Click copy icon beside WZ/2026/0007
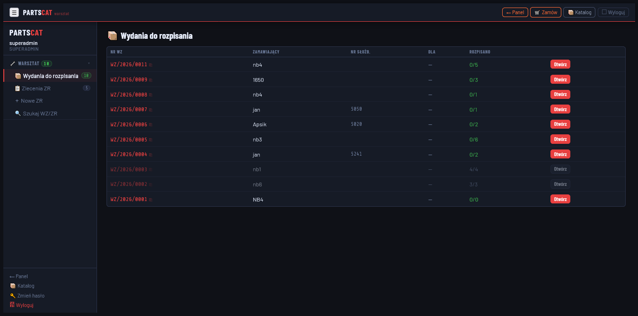The width and height of the screenshot is (638, 316). 151,110
